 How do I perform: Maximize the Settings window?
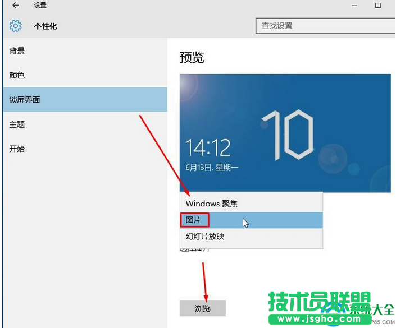(x=377, y=6)
